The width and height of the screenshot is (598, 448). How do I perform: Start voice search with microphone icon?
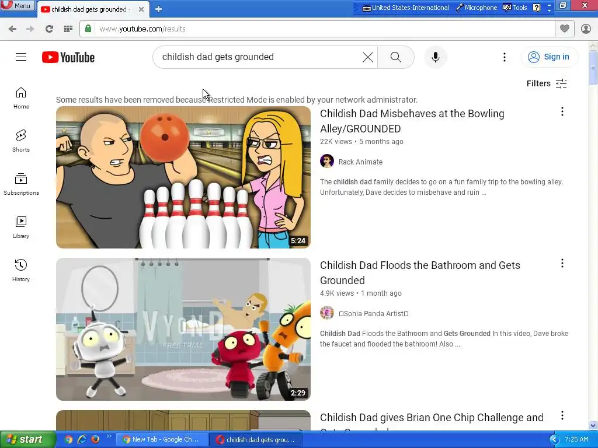pos(435,57)
